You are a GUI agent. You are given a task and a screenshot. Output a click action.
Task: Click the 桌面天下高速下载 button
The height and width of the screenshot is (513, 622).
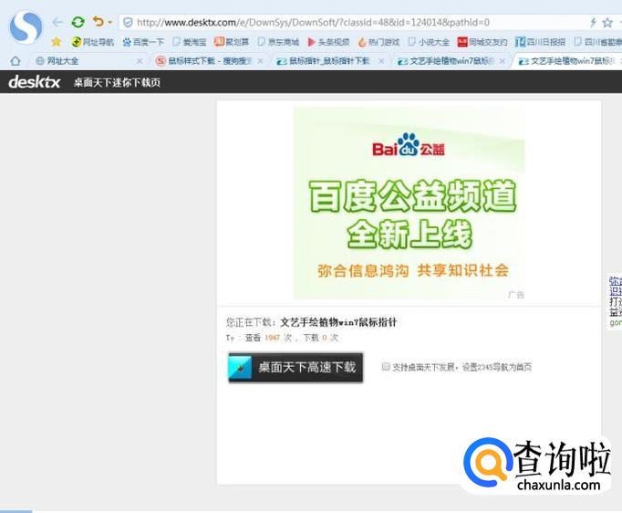[295, 367]
